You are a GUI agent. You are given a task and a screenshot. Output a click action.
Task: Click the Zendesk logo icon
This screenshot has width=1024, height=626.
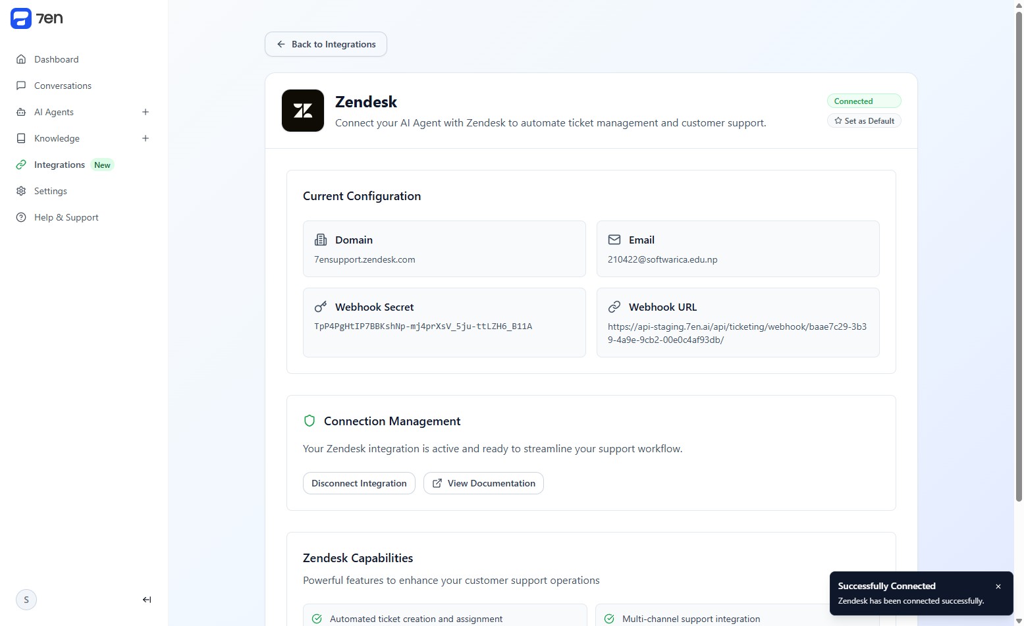click(303, 111)
